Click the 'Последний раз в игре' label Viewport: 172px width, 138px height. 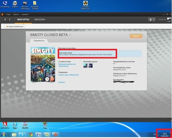click(x=122, y=68)
